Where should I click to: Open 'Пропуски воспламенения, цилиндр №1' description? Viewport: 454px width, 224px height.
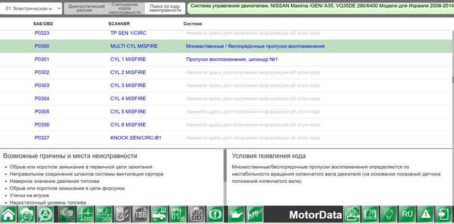pyautogui.click(x=232, y=59)
